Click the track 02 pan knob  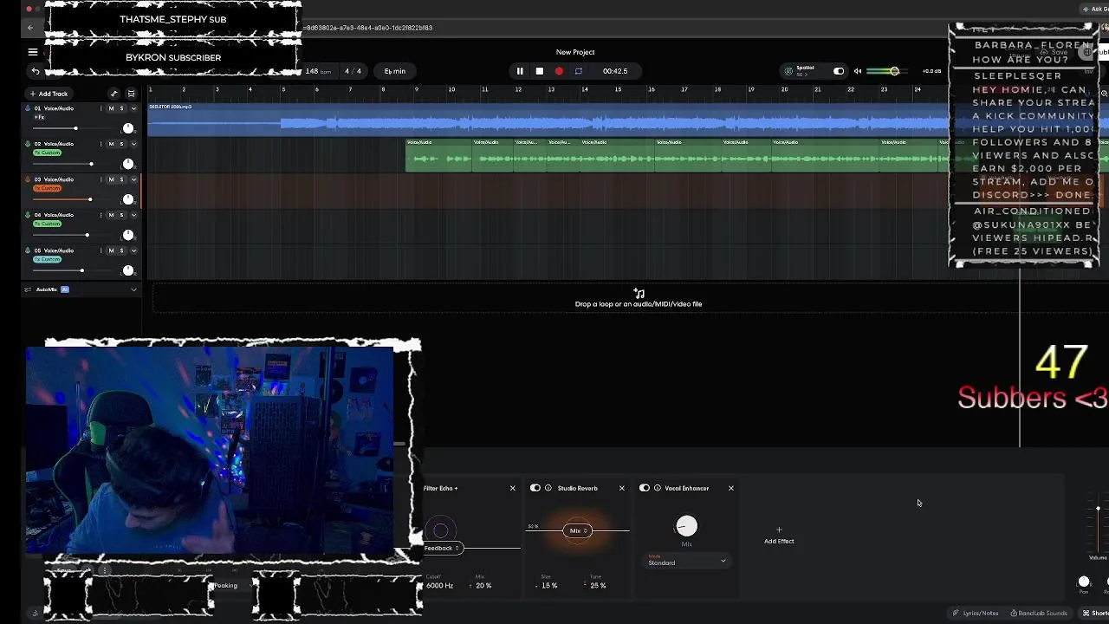[128, 164]
